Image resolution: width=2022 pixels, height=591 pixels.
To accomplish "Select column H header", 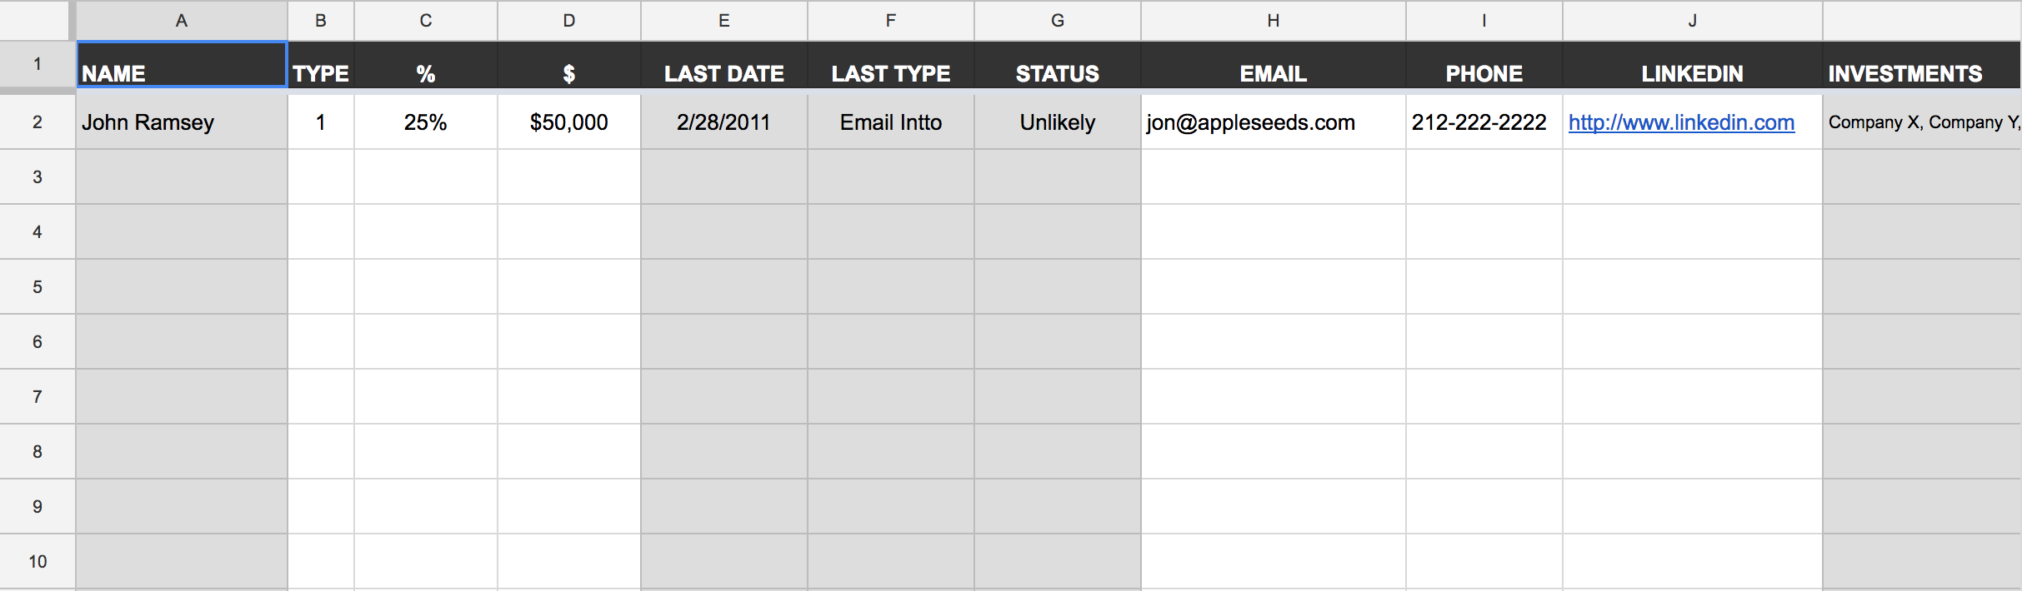I will (1273, 21).
